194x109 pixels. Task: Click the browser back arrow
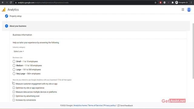pyautogui.click(x=3, y=2)
